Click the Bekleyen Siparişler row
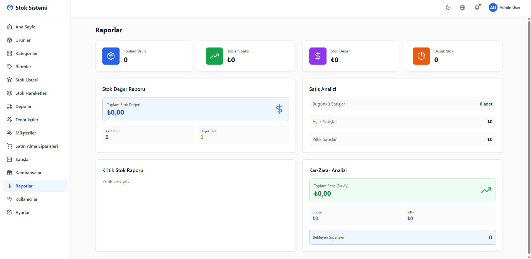 click(x=402, y=237)
